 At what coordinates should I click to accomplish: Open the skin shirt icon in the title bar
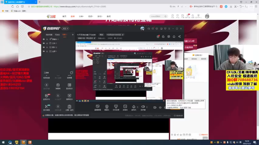165,29
